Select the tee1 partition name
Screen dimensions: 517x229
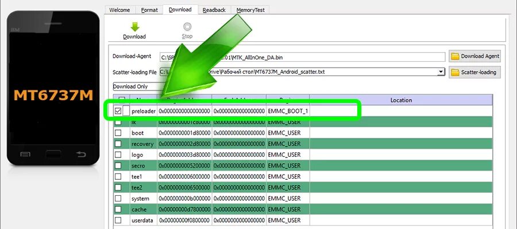[x=137, y=177]
